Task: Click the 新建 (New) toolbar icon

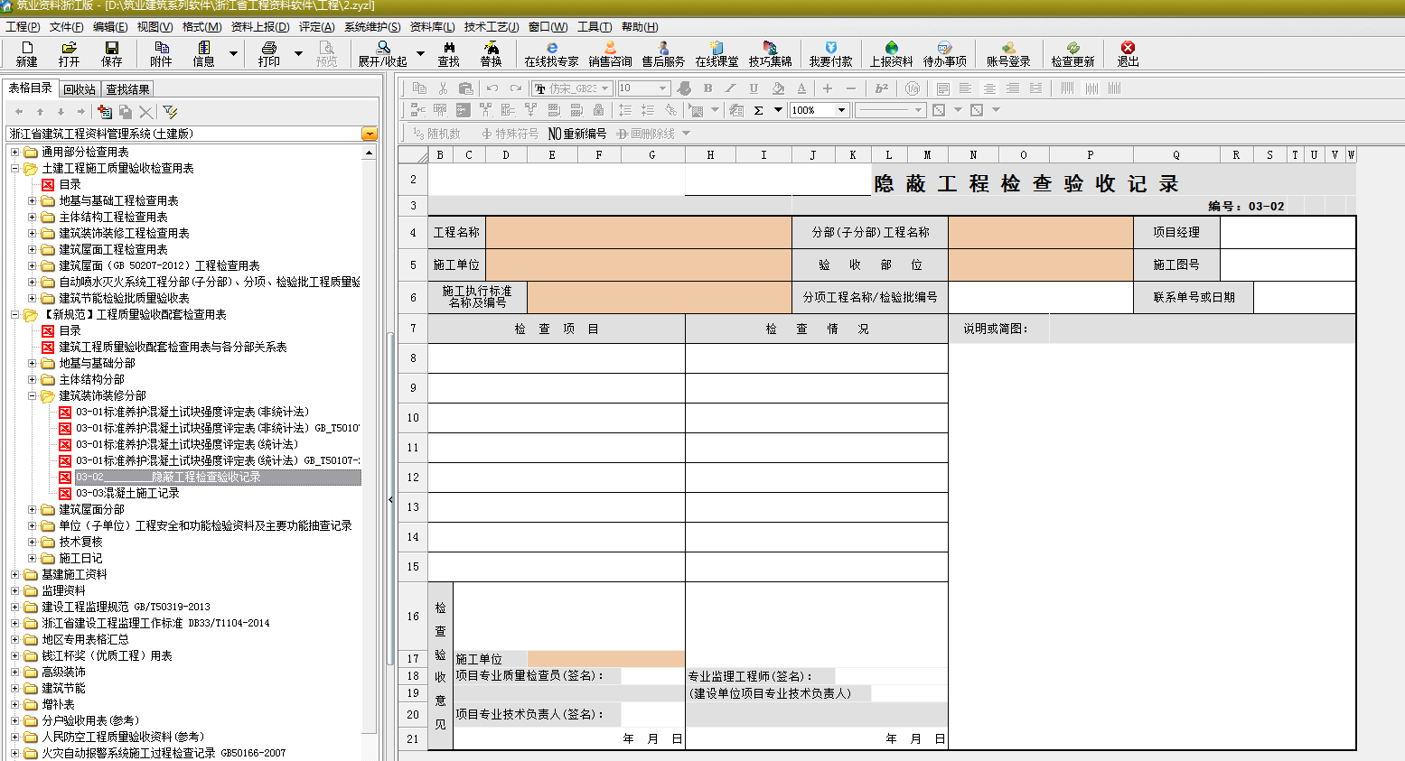Action: [x=26, y=53]
